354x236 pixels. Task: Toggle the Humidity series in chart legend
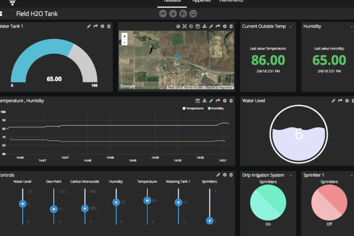[216, 108]
